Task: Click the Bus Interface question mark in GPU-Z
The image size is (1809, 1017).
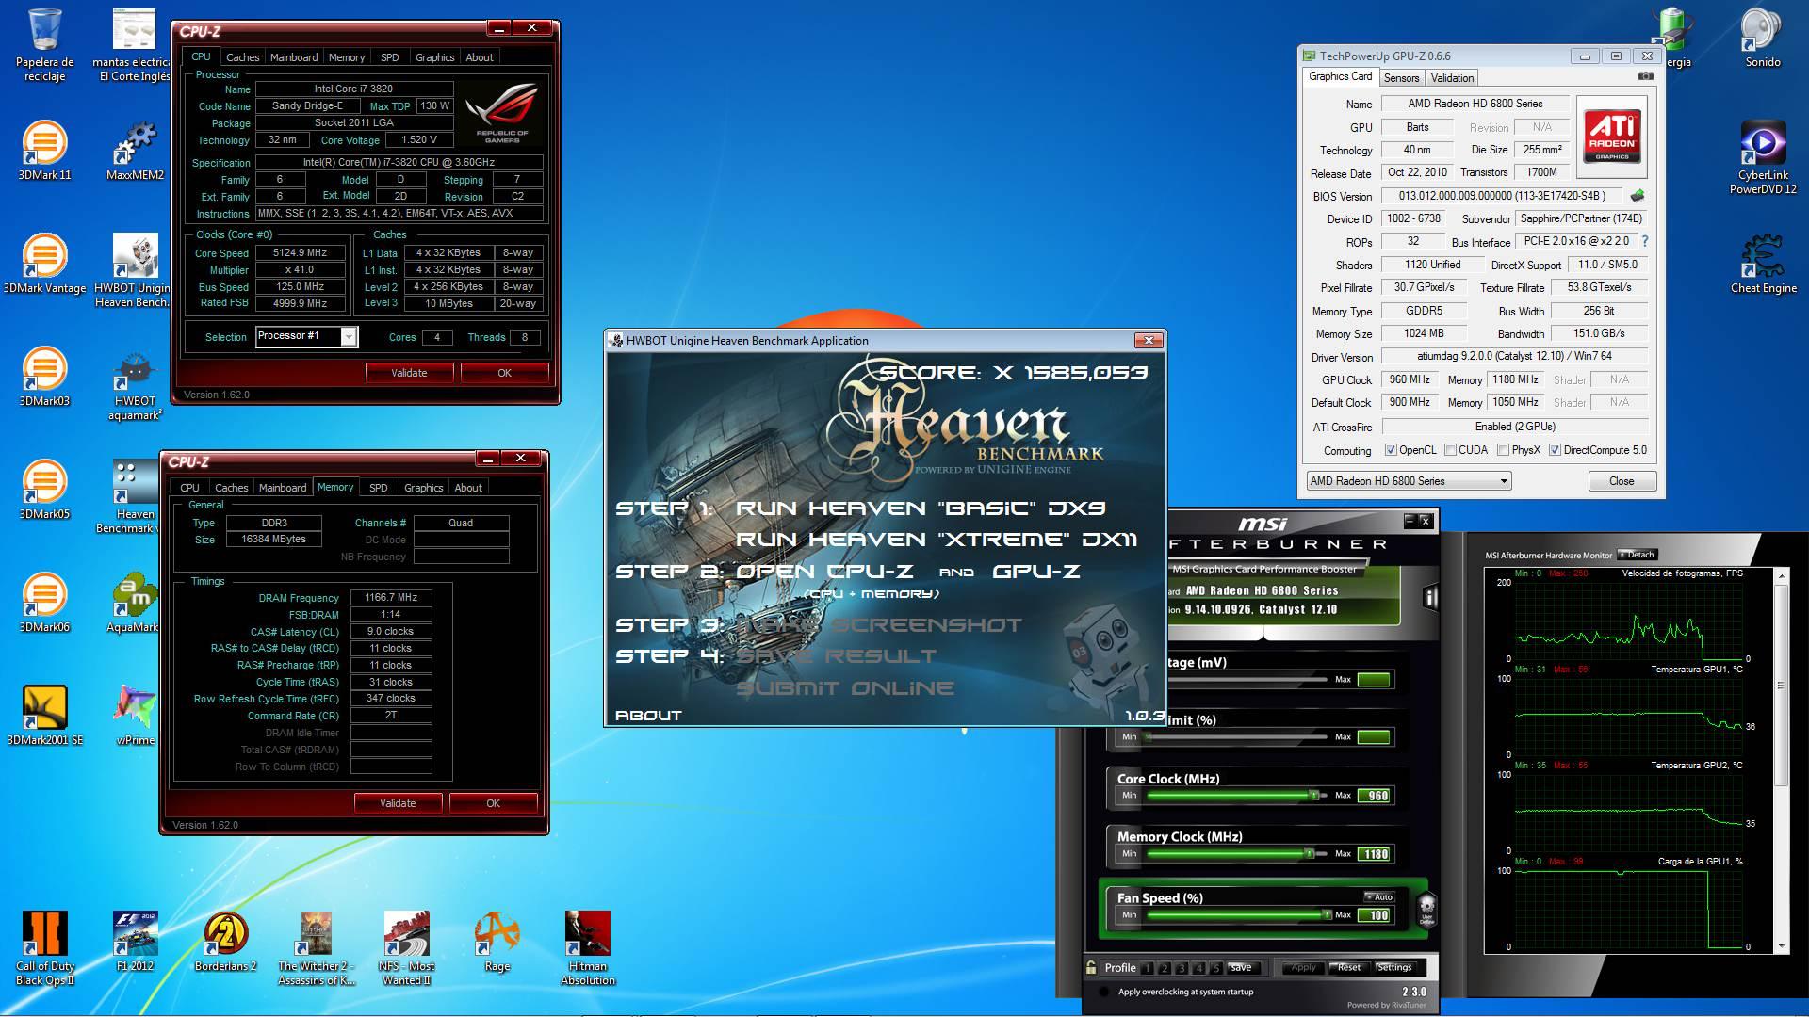Action: click(1645, 241)
